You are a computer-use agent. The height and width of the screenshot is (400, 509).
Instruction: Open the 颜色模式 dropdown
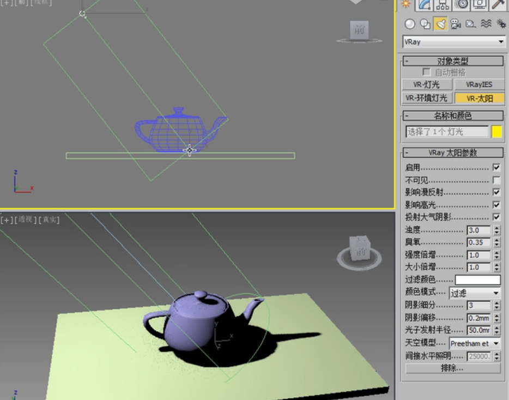(x=475, y=293)
